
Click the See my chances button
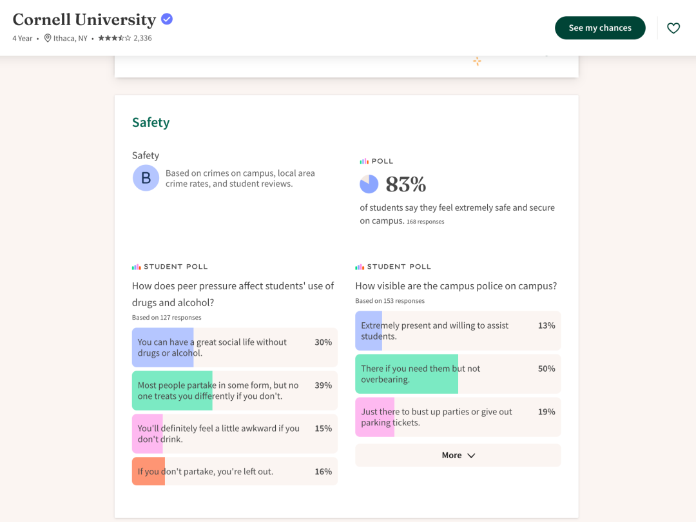600,28
